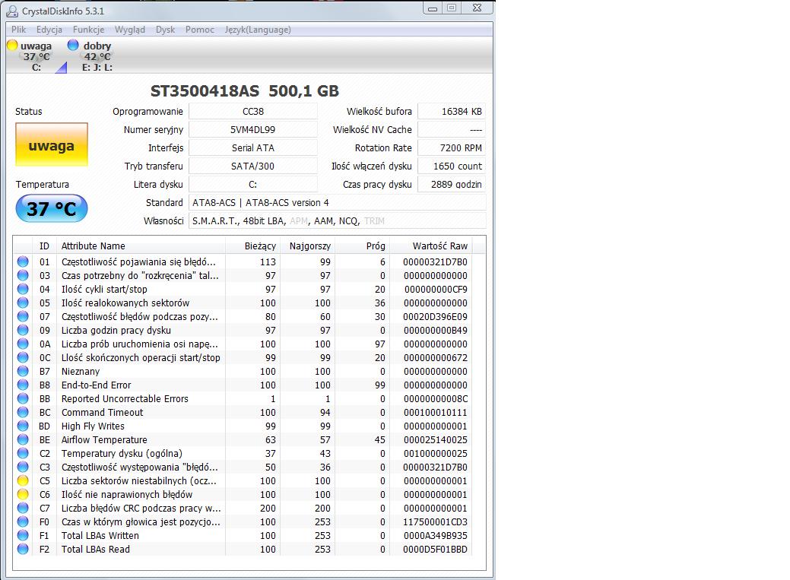Image resolution: width=790 pixels, height=580 pixels.
Task: Click raw value 00000000008C
Action: pos(436,398)
